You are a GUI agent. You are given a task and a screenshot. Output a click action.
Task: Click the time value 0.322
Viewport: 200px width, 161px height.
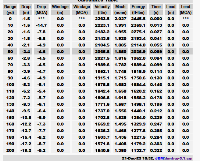[x=156, y=150]
